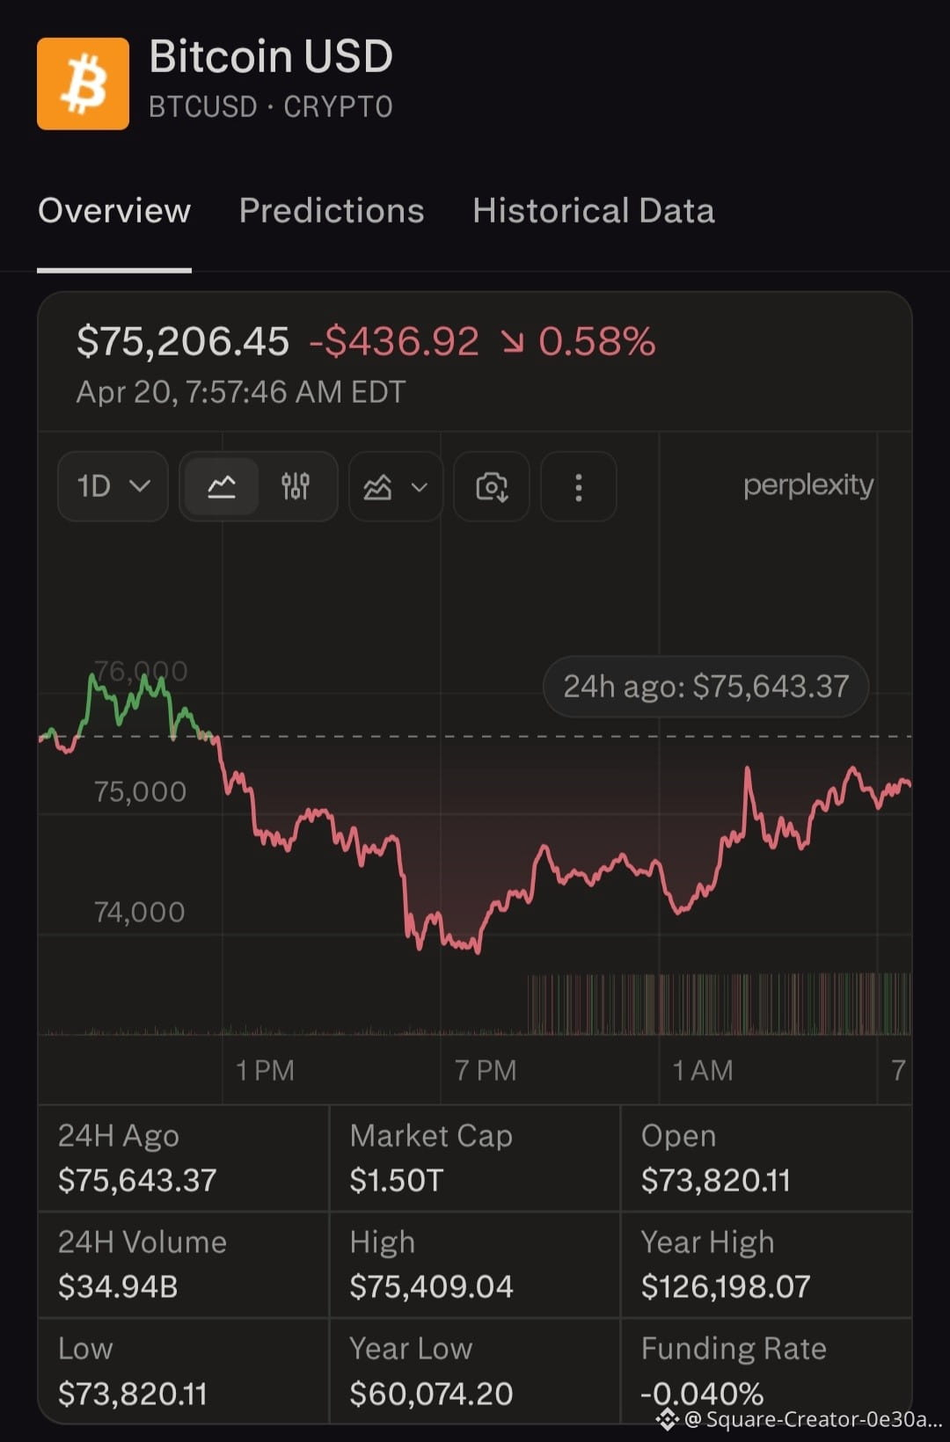This screenshot has height=1442, width=950.
Task: Open the chart indicators settings icon
Action: [x=296, y=486]
